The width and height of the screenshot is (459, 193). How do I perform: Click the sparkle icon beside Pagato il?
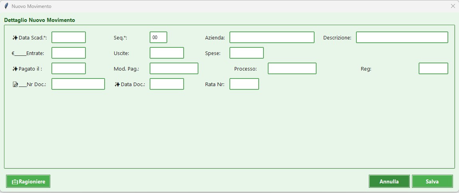point(15,69)
